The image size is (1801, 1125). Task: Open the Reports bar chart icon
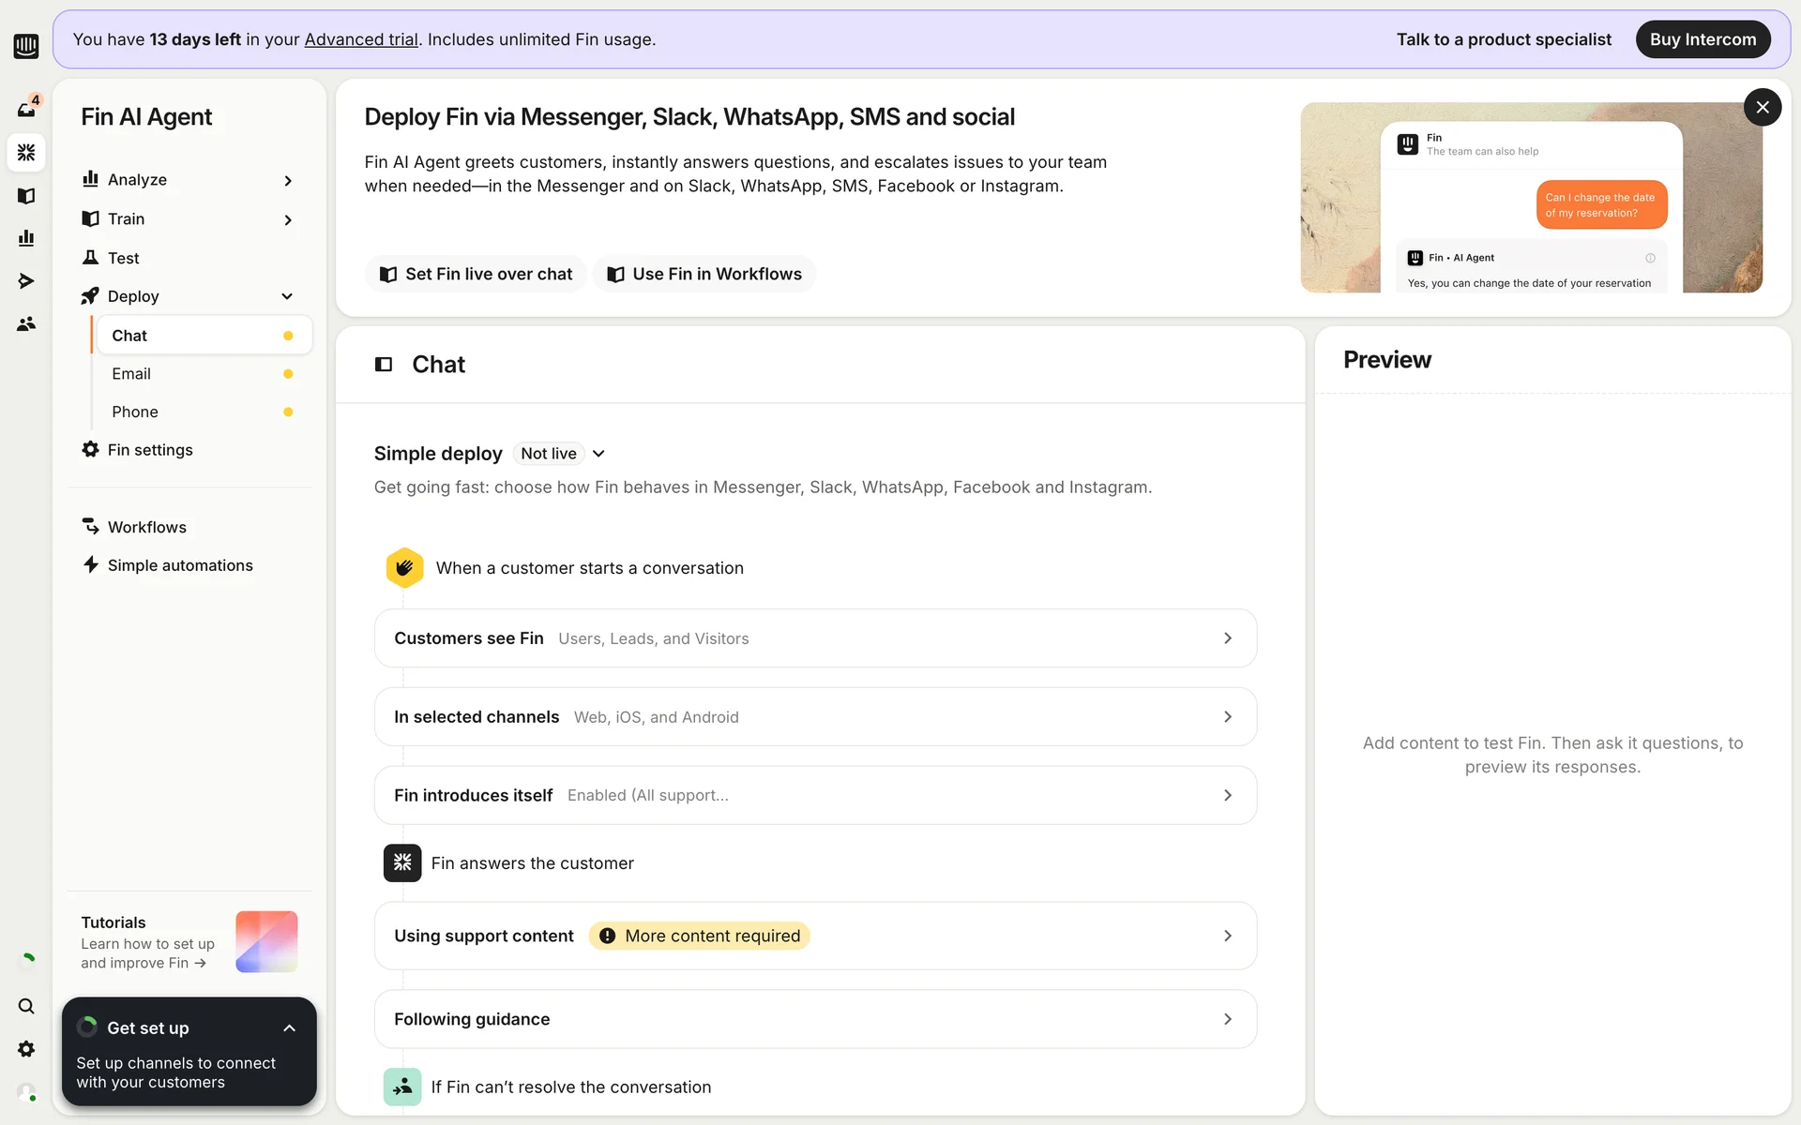[x=26, y=238]
